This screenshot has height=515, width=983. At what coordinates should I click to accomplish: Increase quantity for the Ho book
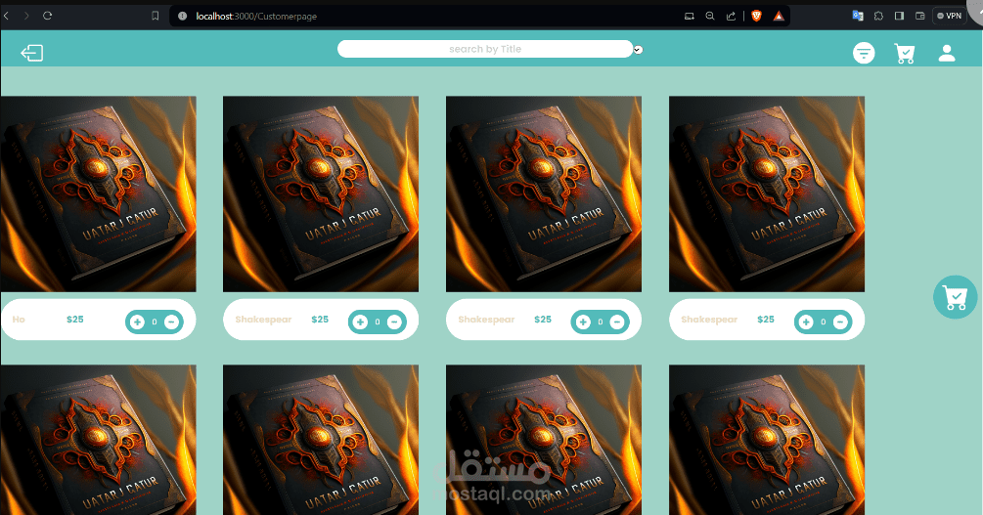coord(137,322)
